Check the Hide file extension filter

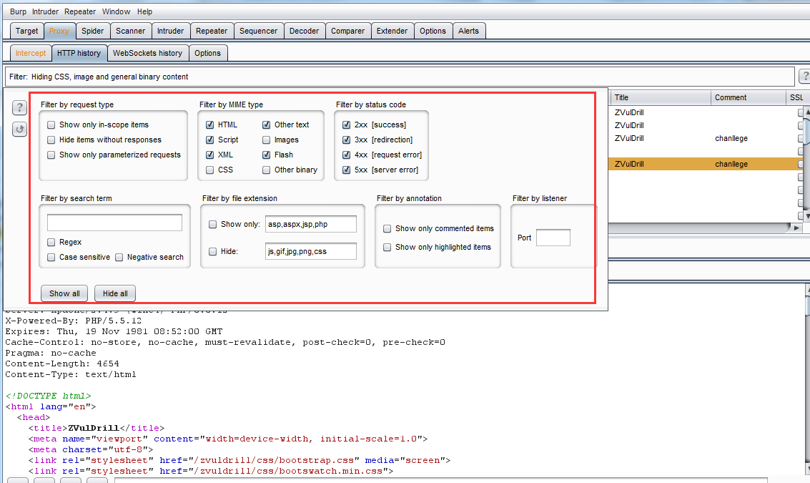212,251
